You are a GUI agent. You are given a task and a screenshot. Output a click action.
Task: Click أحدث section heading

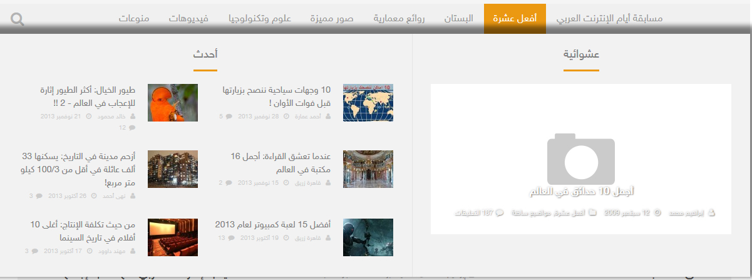point(205,54)
